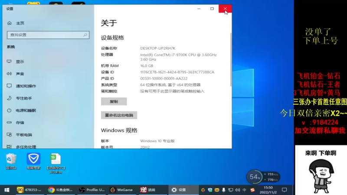
Task: Toggle the 中 input method indicator
Action: tap(244, 190)
